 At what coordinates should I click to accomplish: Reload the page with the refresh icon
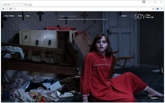[11, 9]
